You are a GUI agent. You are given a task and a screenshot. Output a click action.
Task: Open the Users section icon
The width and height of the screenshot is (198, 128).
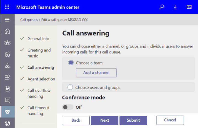[x=7, y=54]
